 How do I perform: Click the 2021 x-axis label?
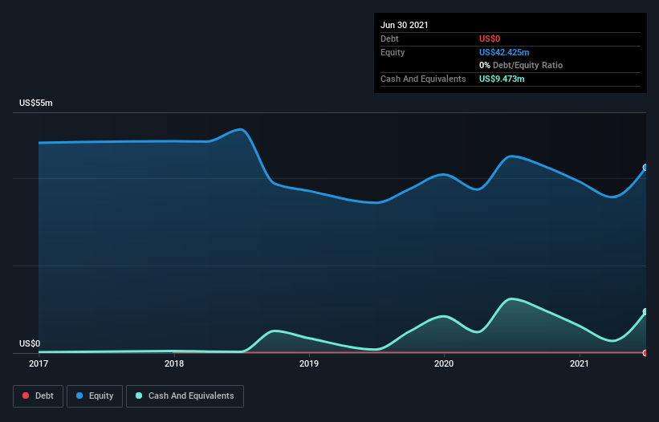[x=580, y=363]
